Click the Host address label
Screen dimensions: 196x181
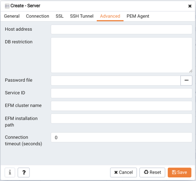pos(18,29)
